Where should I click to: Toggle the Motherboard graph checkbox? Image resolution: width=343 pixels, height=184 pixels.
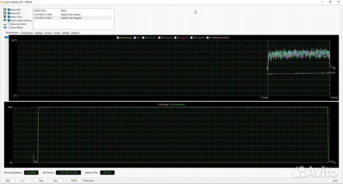click(118, 38)
